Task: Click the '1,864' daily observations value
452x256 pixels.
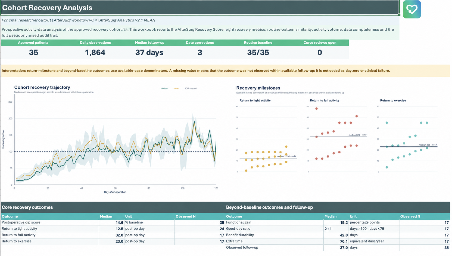Action: point(95,52)
